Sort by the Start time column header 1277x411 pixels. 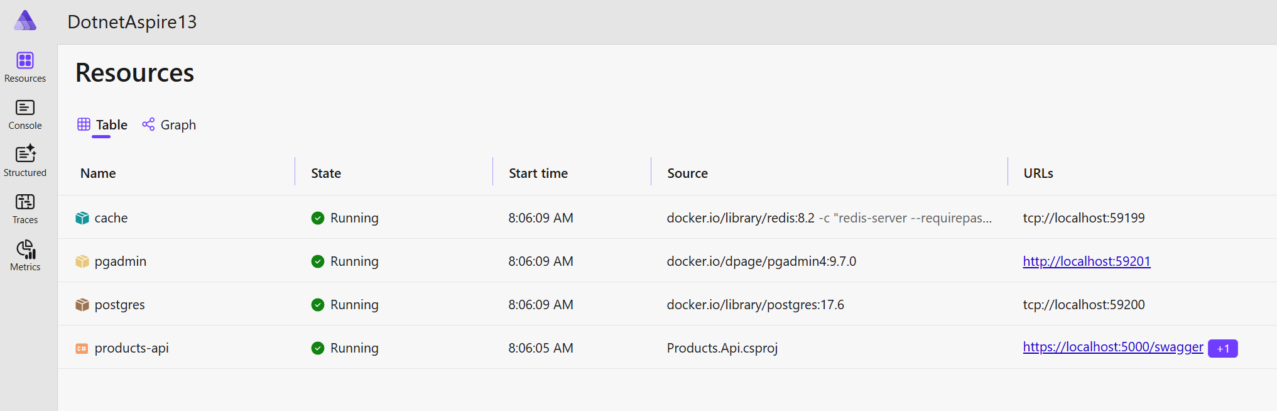pos(538,173)
